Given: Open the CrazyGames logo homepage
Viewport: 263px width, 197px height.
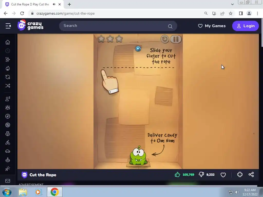Looking at the screenshot, I should coord(31,25).
